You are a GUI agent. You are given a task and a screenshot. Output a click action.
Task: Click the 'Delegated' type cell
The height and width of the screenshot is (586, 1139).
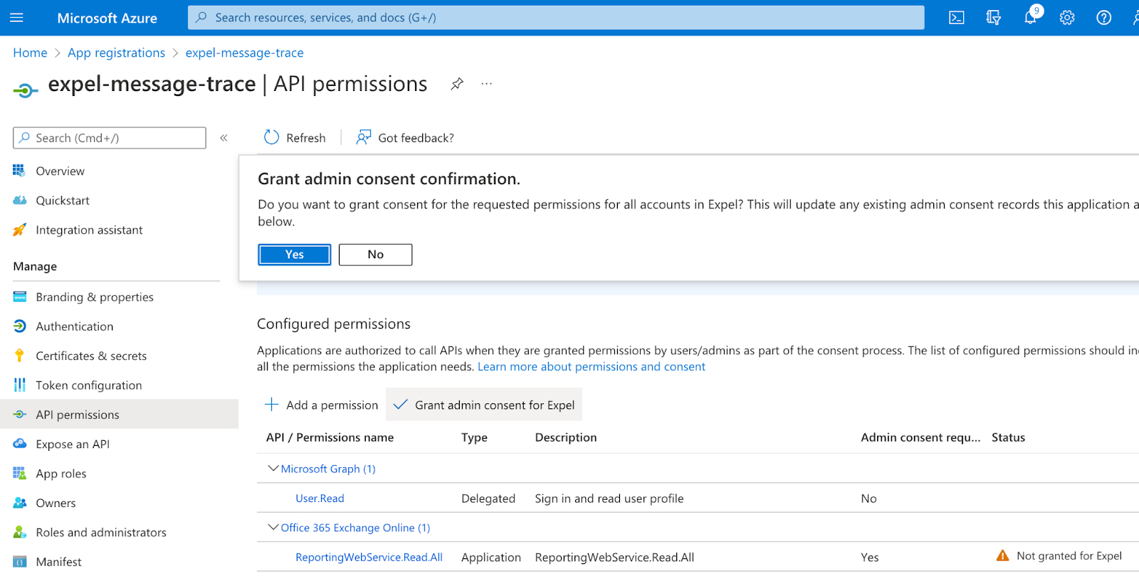click(488, 499)
